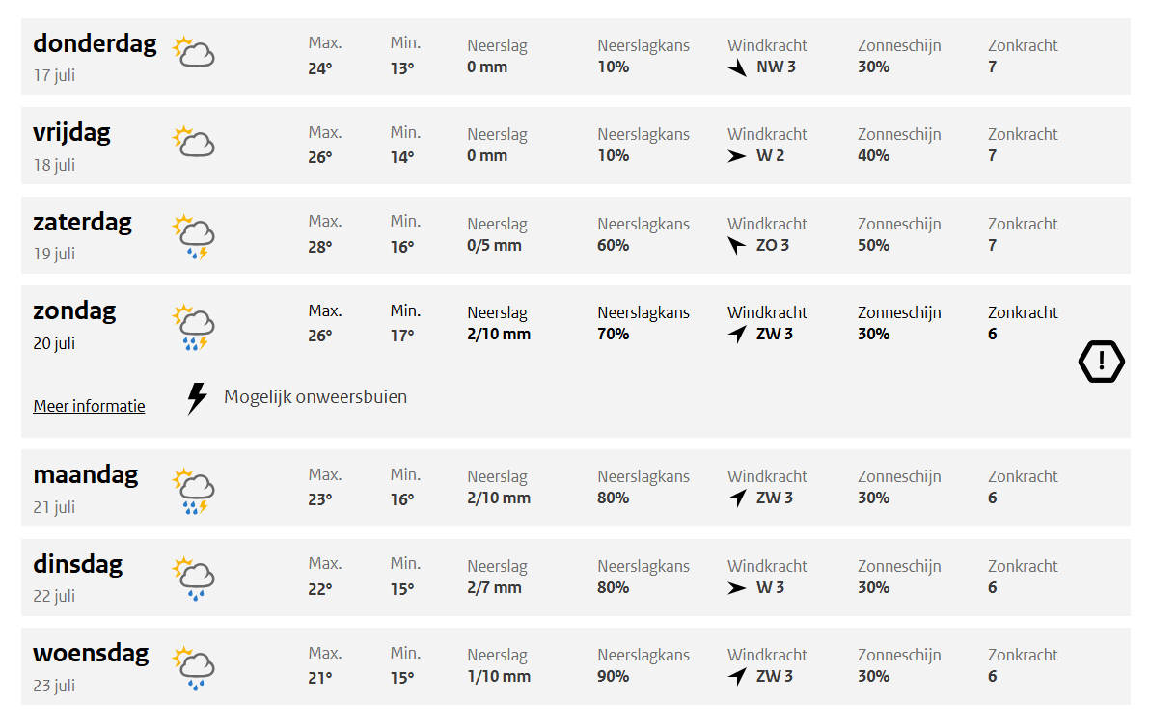This screenshot has height=727, width=1149.
Task: Click the vrijdag sun-and-cloud weather icon
Action: 193,142
